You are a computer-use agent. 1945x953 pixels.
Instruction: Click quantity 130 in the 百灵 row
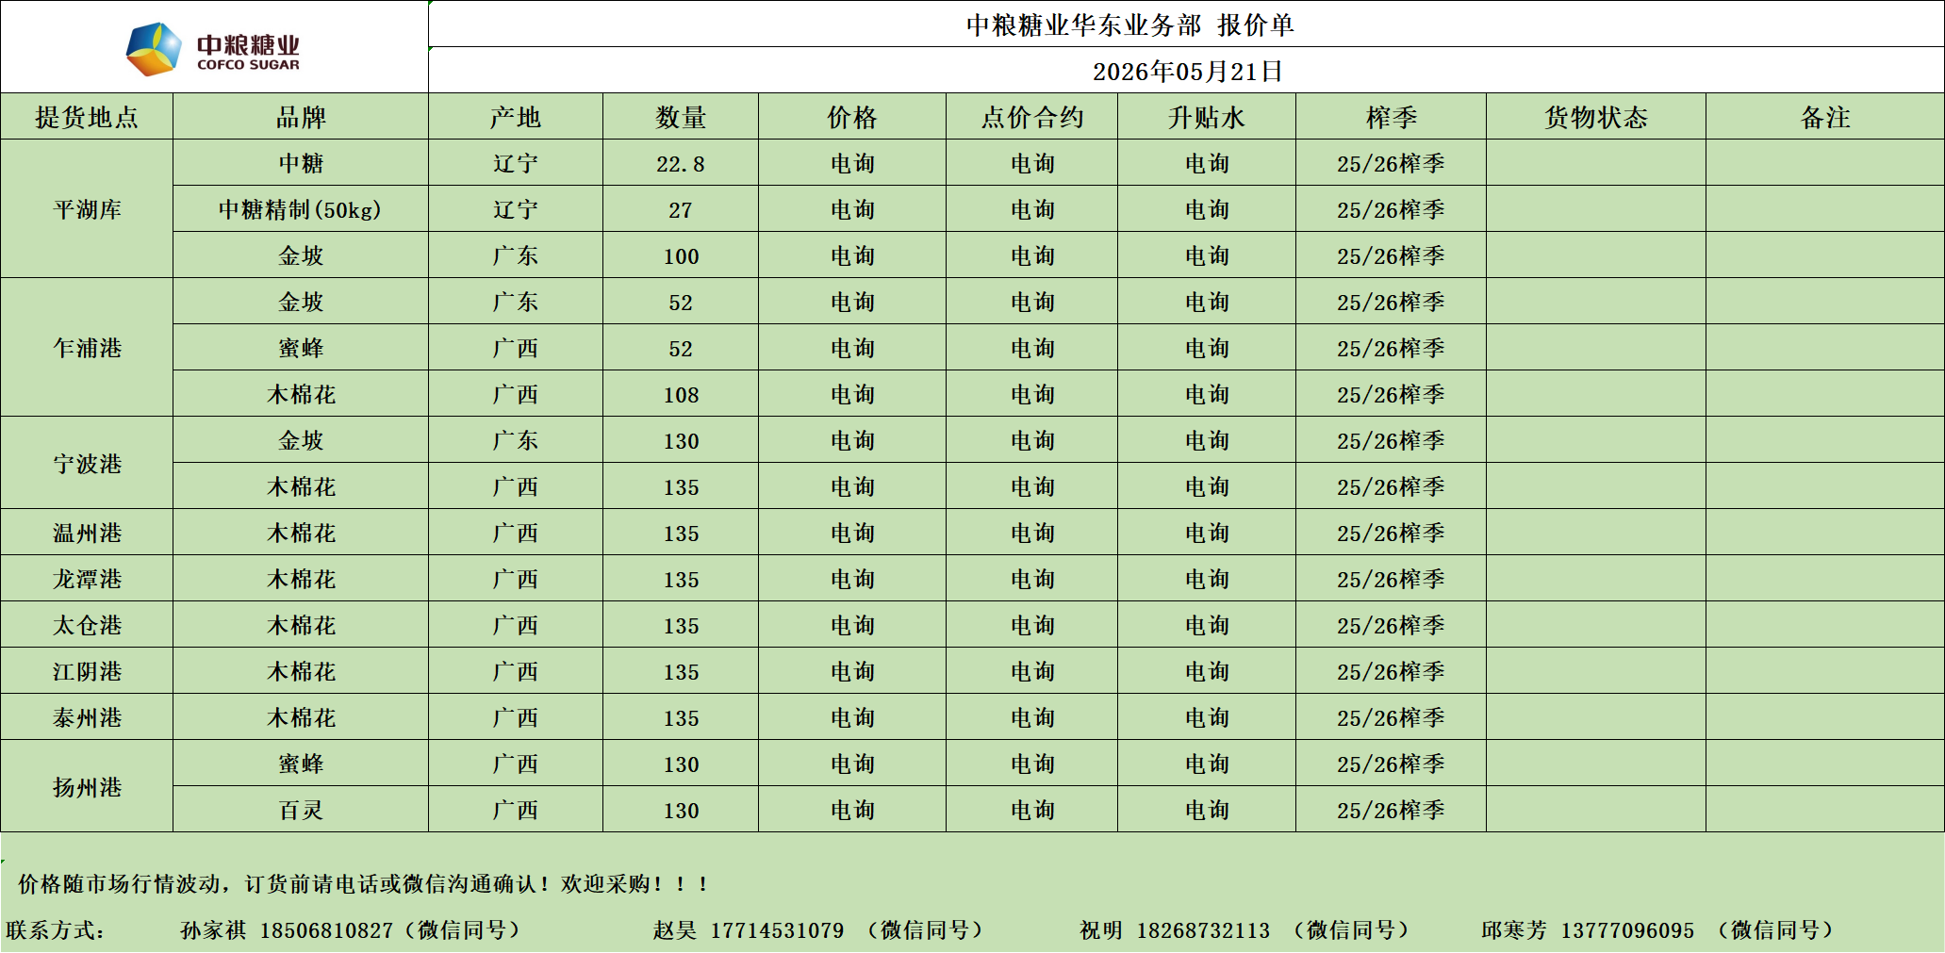pos(681,810)
